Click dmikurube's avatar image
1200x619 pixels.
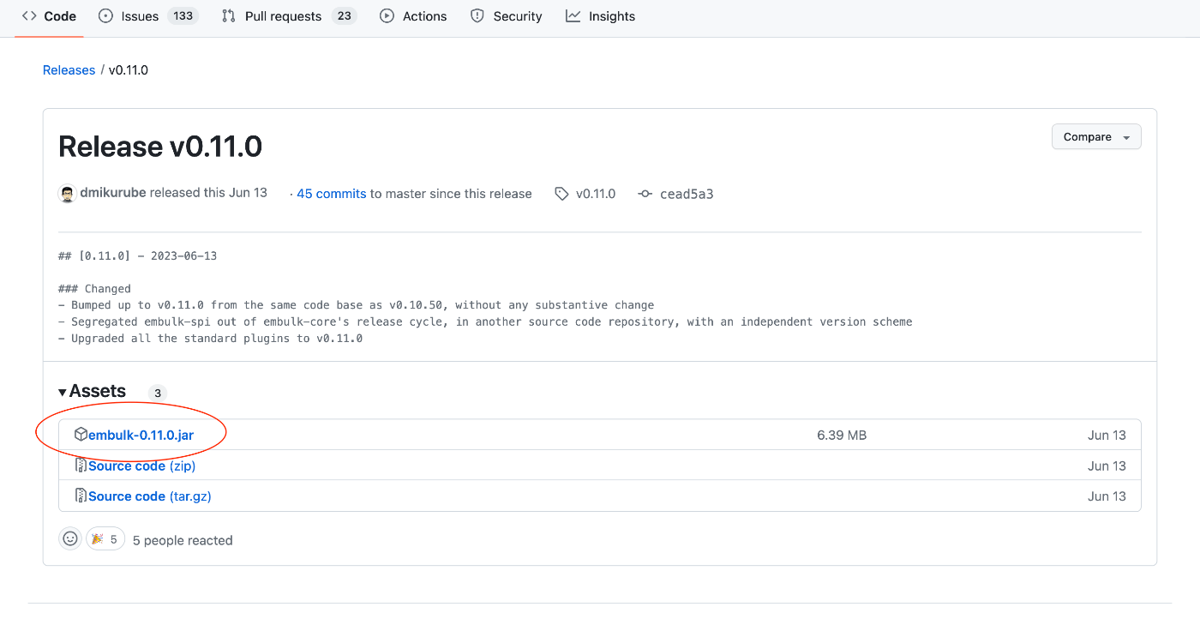(x=68, y=194)
